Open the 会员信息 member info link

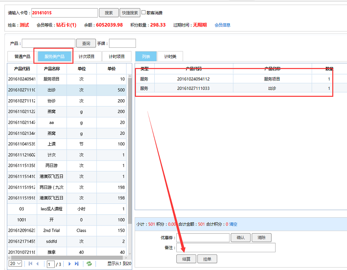222,25
